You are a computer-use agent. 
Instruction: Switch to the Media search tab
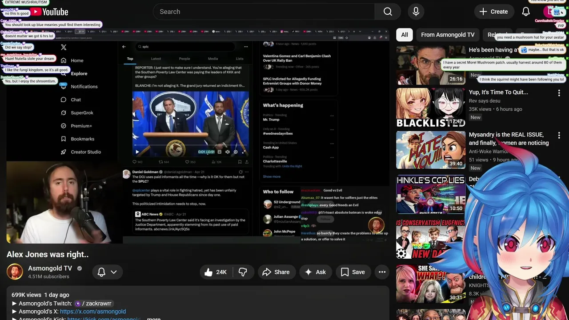click(213, 59)
